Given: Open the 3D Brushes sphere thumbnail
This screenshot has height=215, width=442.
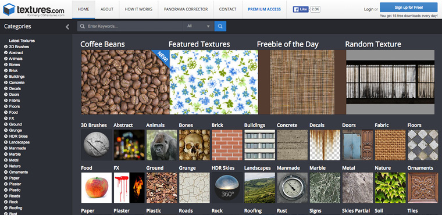Looking at the screenshot, I should [97, 145].
